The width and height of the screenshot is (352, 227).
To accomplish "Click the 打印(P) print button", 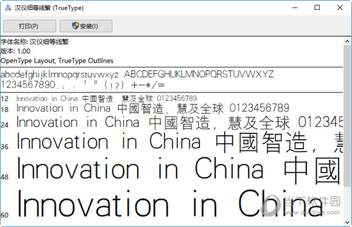I will [x=30, y=26].
